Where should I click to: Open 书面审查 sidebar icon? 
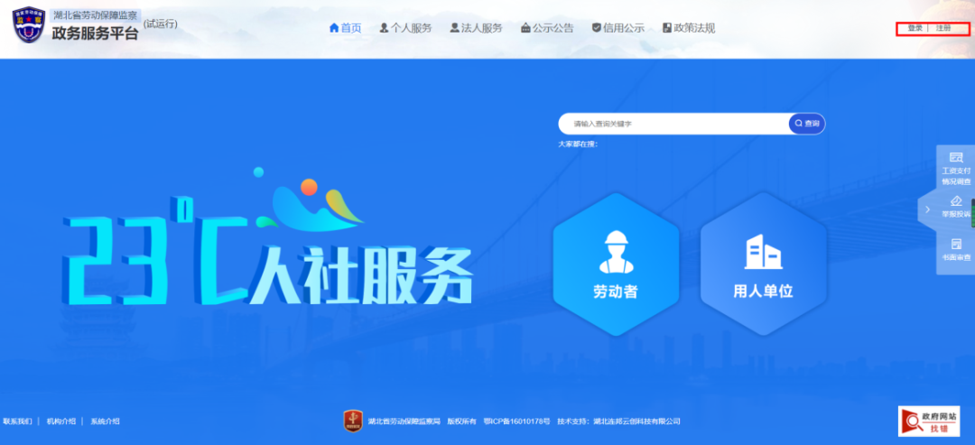click(x=956, y=250)
